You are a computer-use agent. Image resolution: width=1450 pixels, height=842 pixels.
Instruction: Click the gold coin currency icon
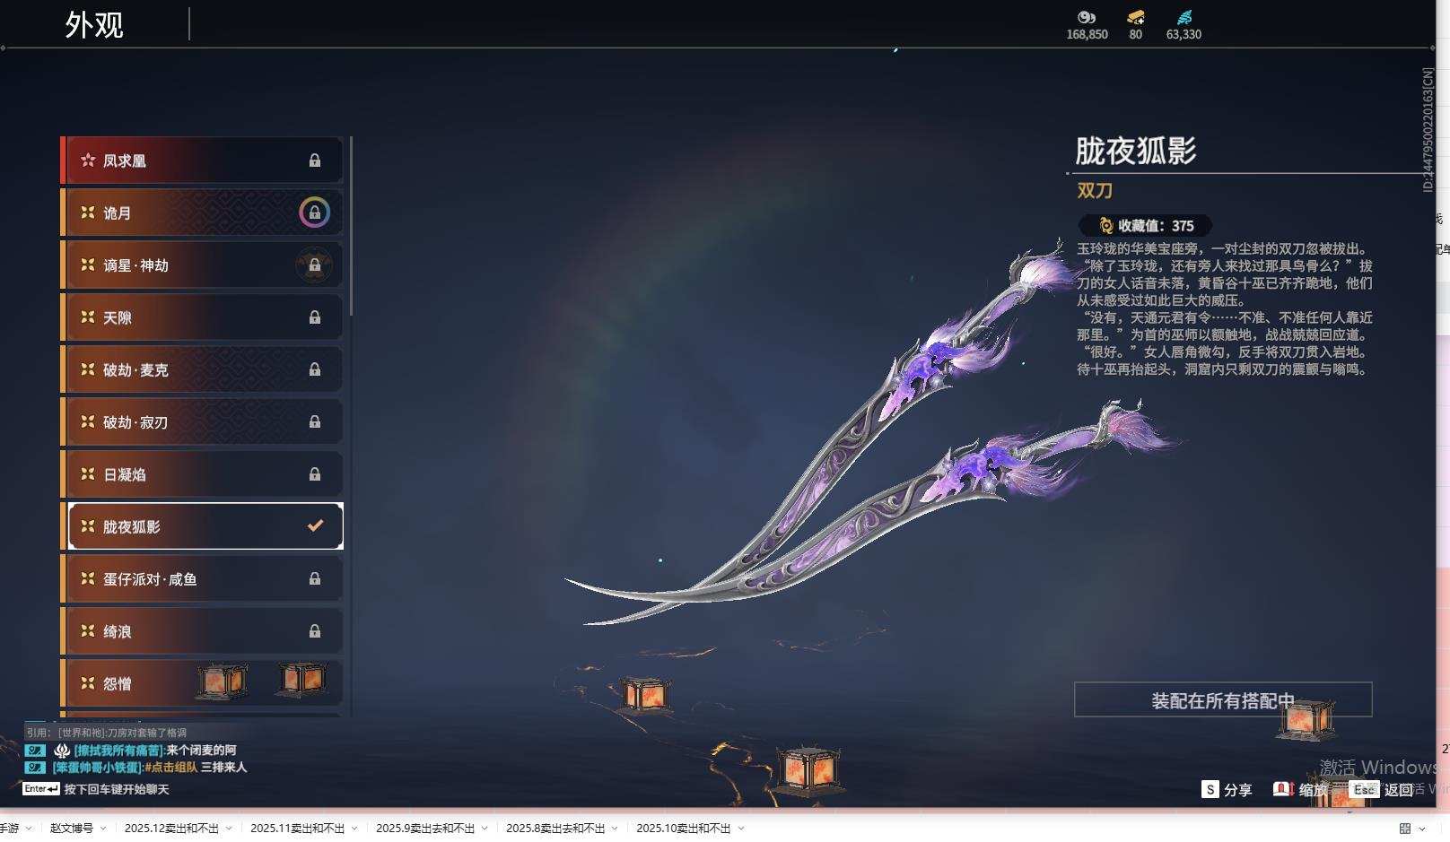(x=1086, y=18)
